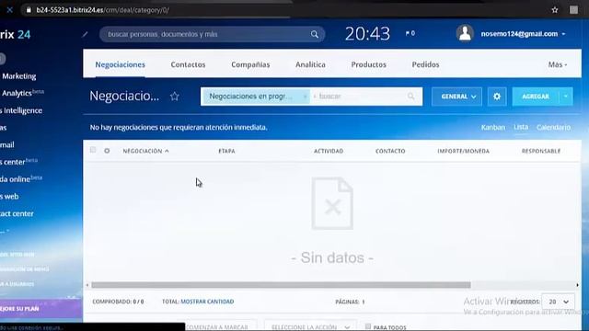Screen dimensions: 589x331
Task: Switch to Calendario view
Action: 553,128
